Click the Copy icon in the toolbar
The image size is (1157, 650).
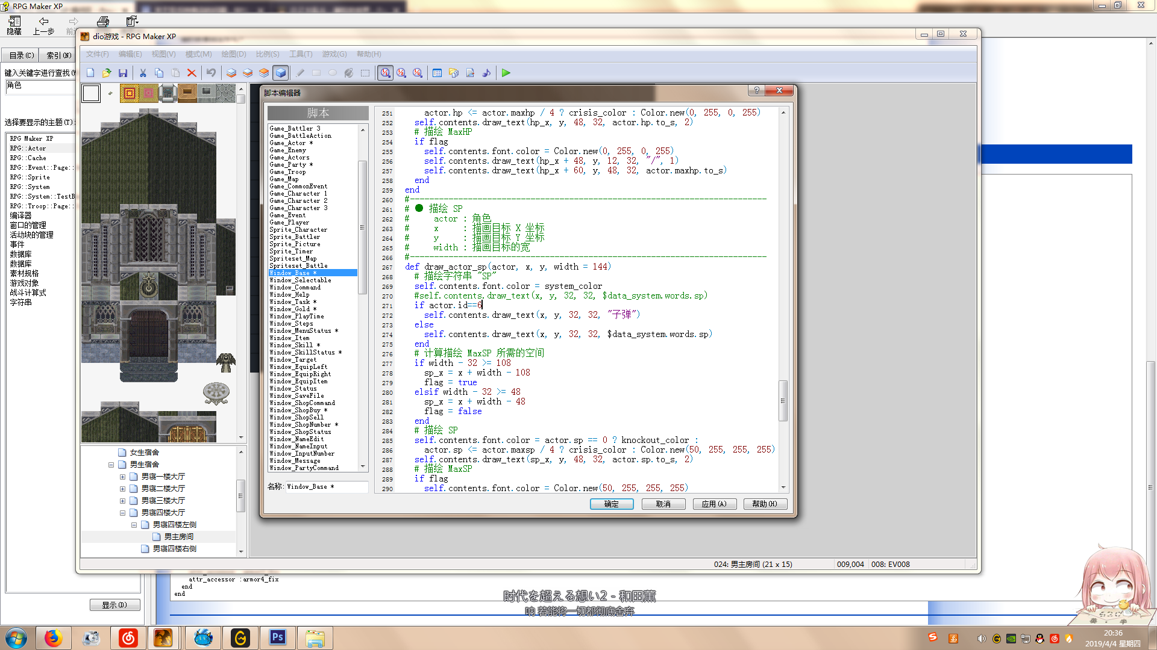click(159, 73)
